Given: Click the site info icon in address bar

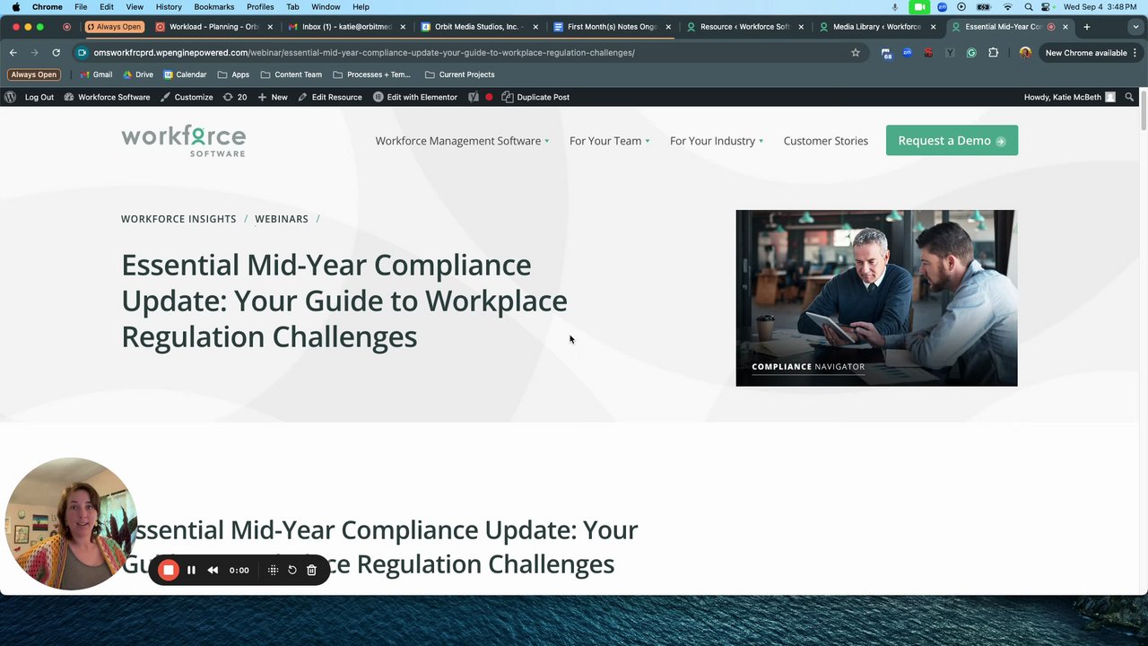Looking at the screenshot, I should pos(83,53).
